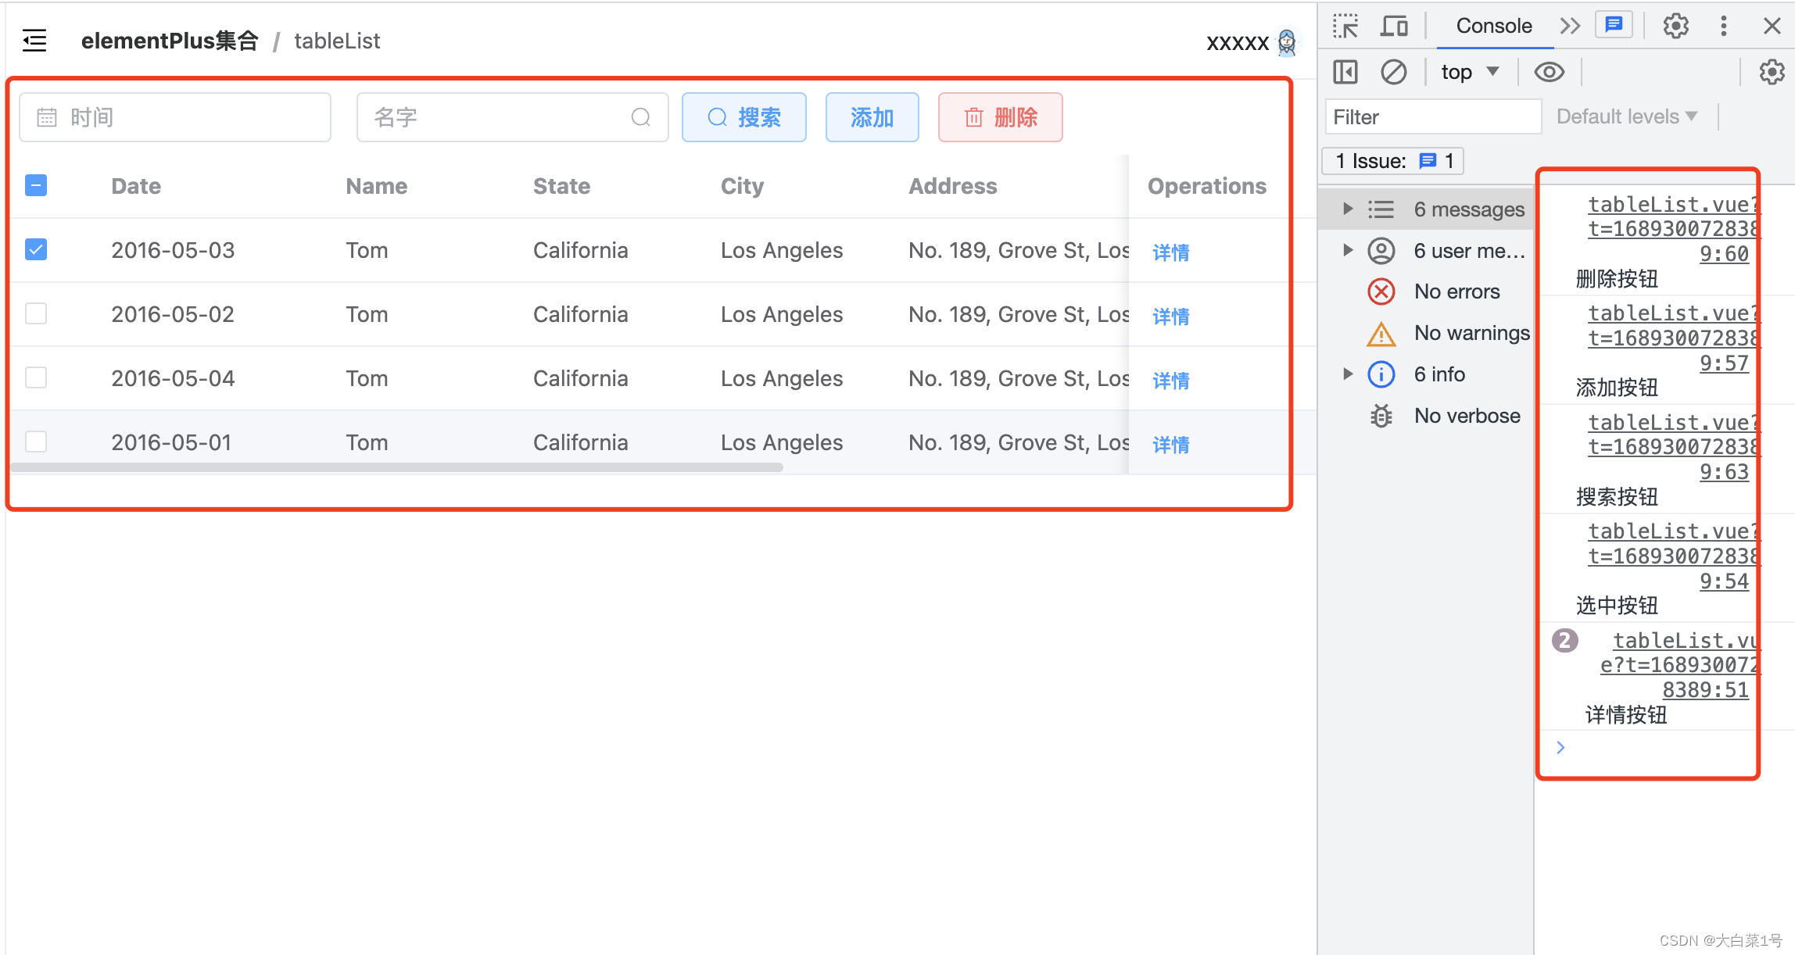Go to elementPlus集合 breadcrumb
1795x955 pixels.
point(170,41)
